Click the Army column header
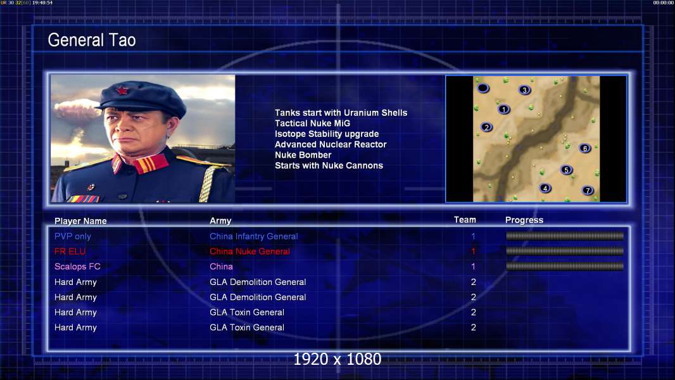Screen dimensions: 675x380 pyautogui.click(x=220, y=221)
